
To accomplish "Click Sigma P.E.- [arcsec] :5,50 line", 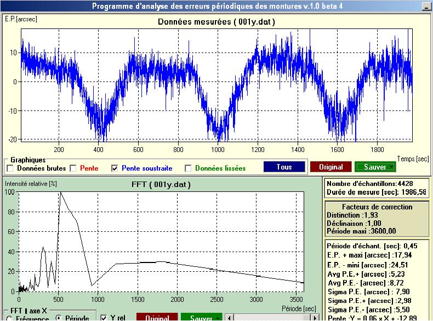I will [369, 310].
